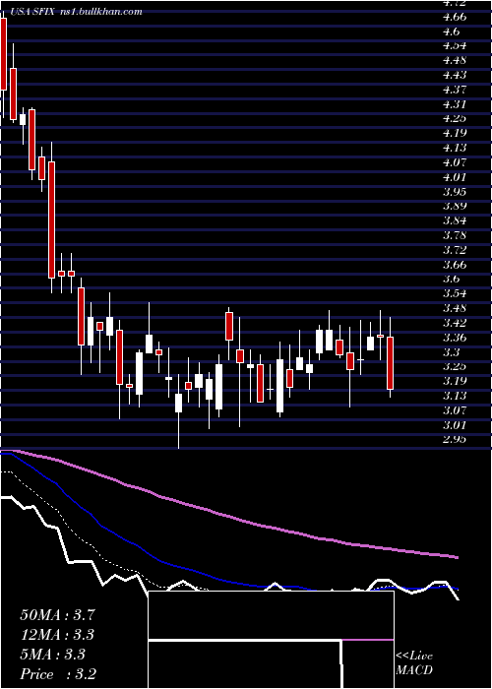
Task: Select the 3.19 price axis label
Action: coord(454,381)
